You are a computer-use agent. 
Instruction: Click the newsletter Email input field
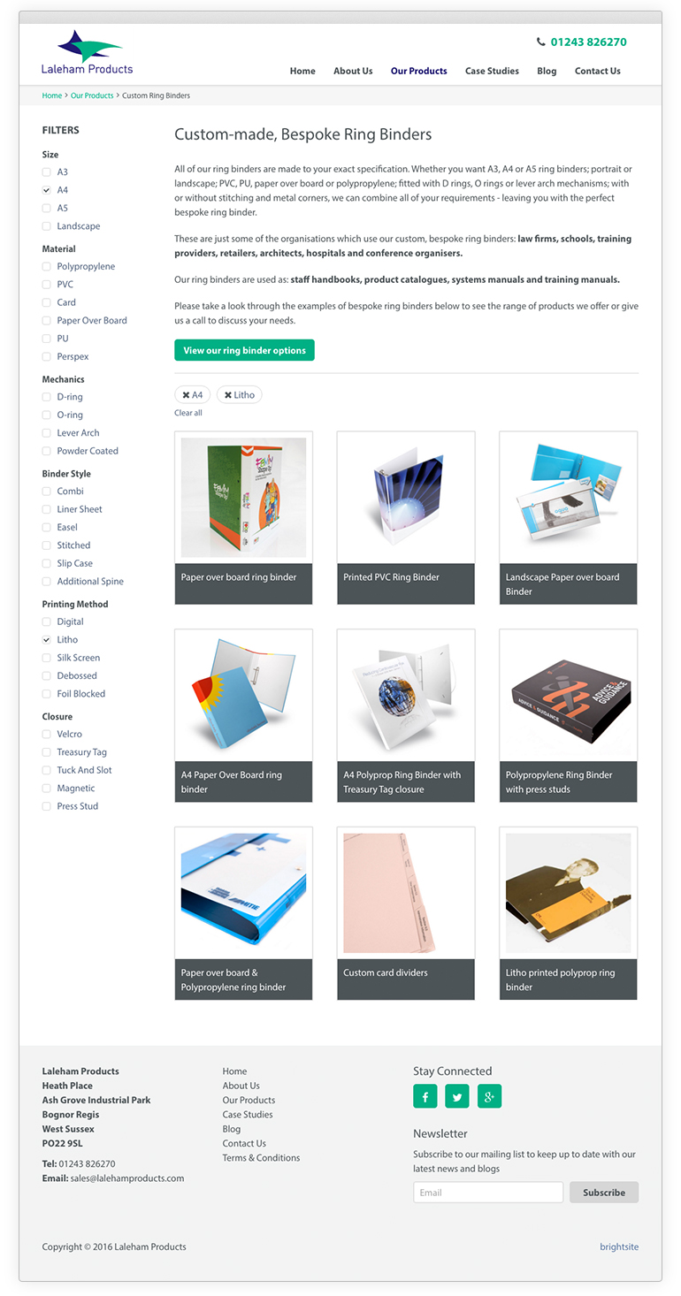coord(488,1193)
